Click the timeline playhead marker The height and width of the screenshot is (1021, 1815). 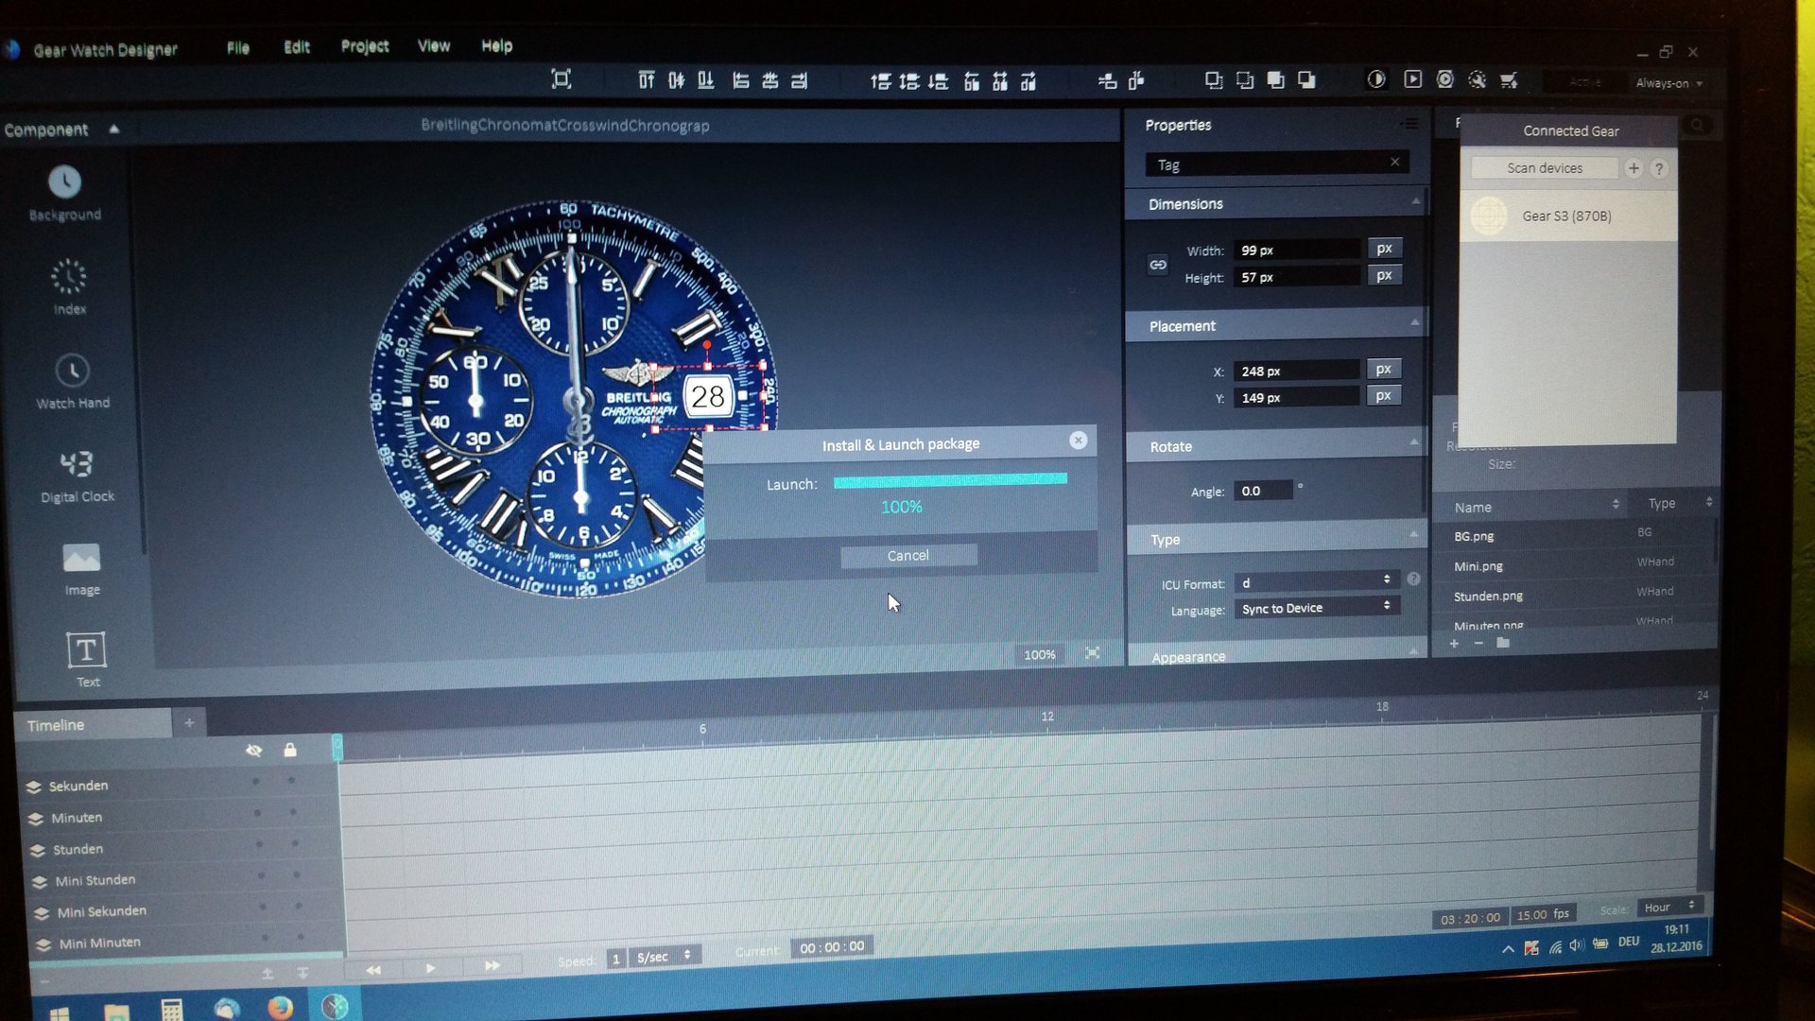pos(337,747)
